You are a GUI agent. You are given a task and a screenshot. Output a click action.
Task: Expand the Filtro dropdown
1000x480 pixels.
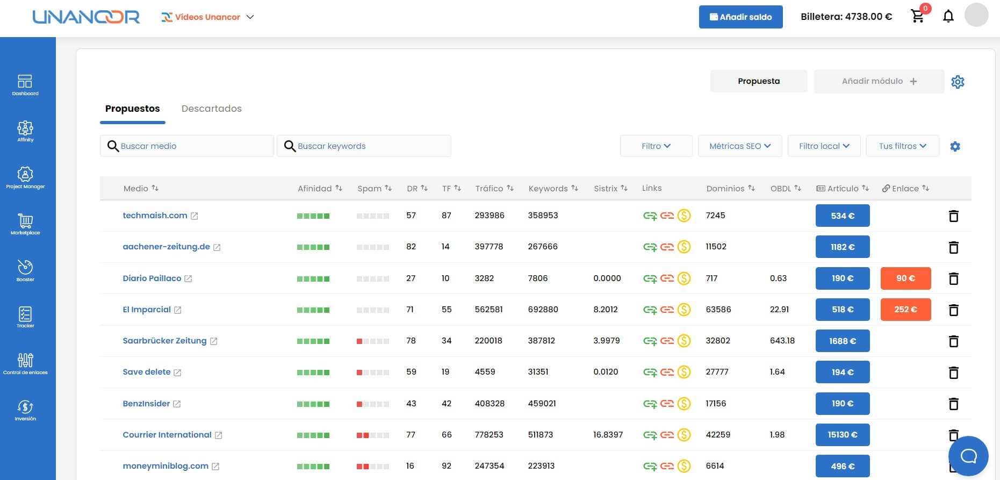point(656,146)
